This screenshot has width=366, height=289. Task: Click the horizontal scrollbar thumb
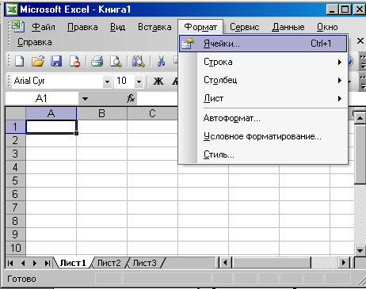[x=271, y=263]
